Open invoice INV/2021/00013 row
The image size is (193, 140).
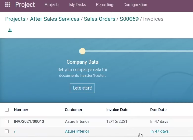pyautogui.click(x=96, y=121)
